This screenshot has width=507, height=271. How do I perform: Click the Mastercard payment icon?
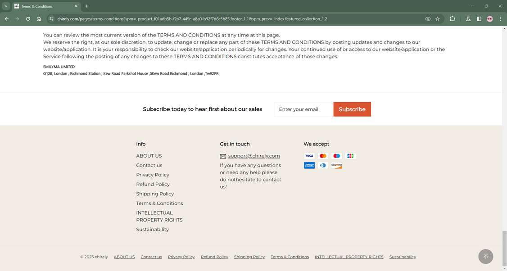[x=323, y=156]
